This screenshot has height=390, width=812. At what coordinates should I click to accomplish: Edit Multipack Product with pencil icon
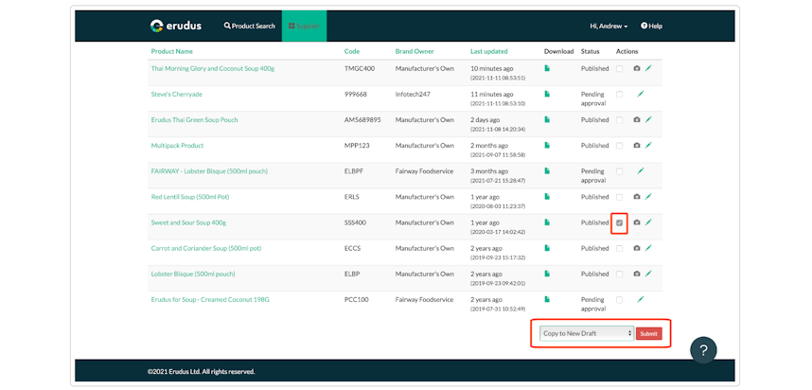coord(648,145)
